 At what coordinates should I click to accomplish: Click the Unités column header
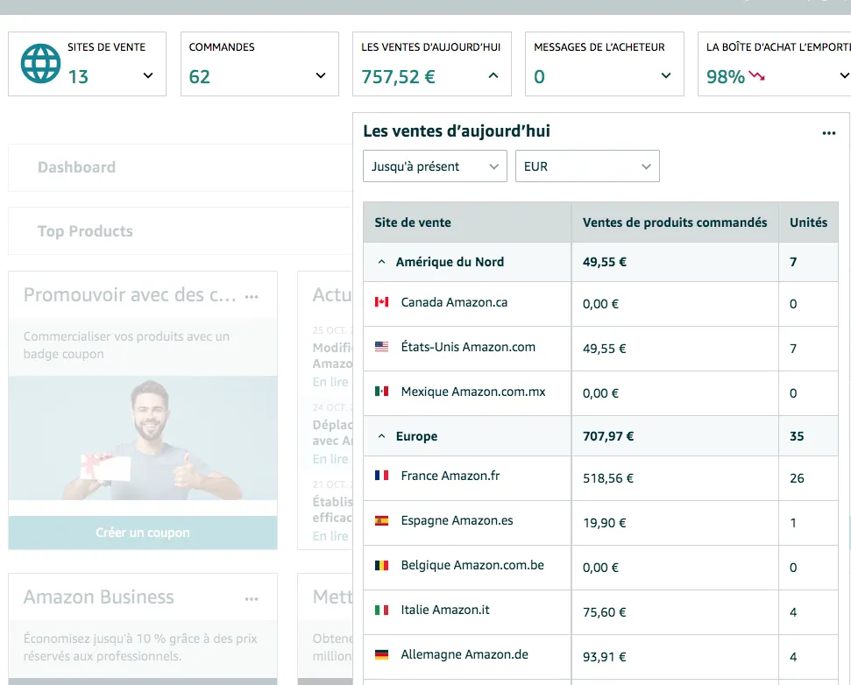point(808,222)
